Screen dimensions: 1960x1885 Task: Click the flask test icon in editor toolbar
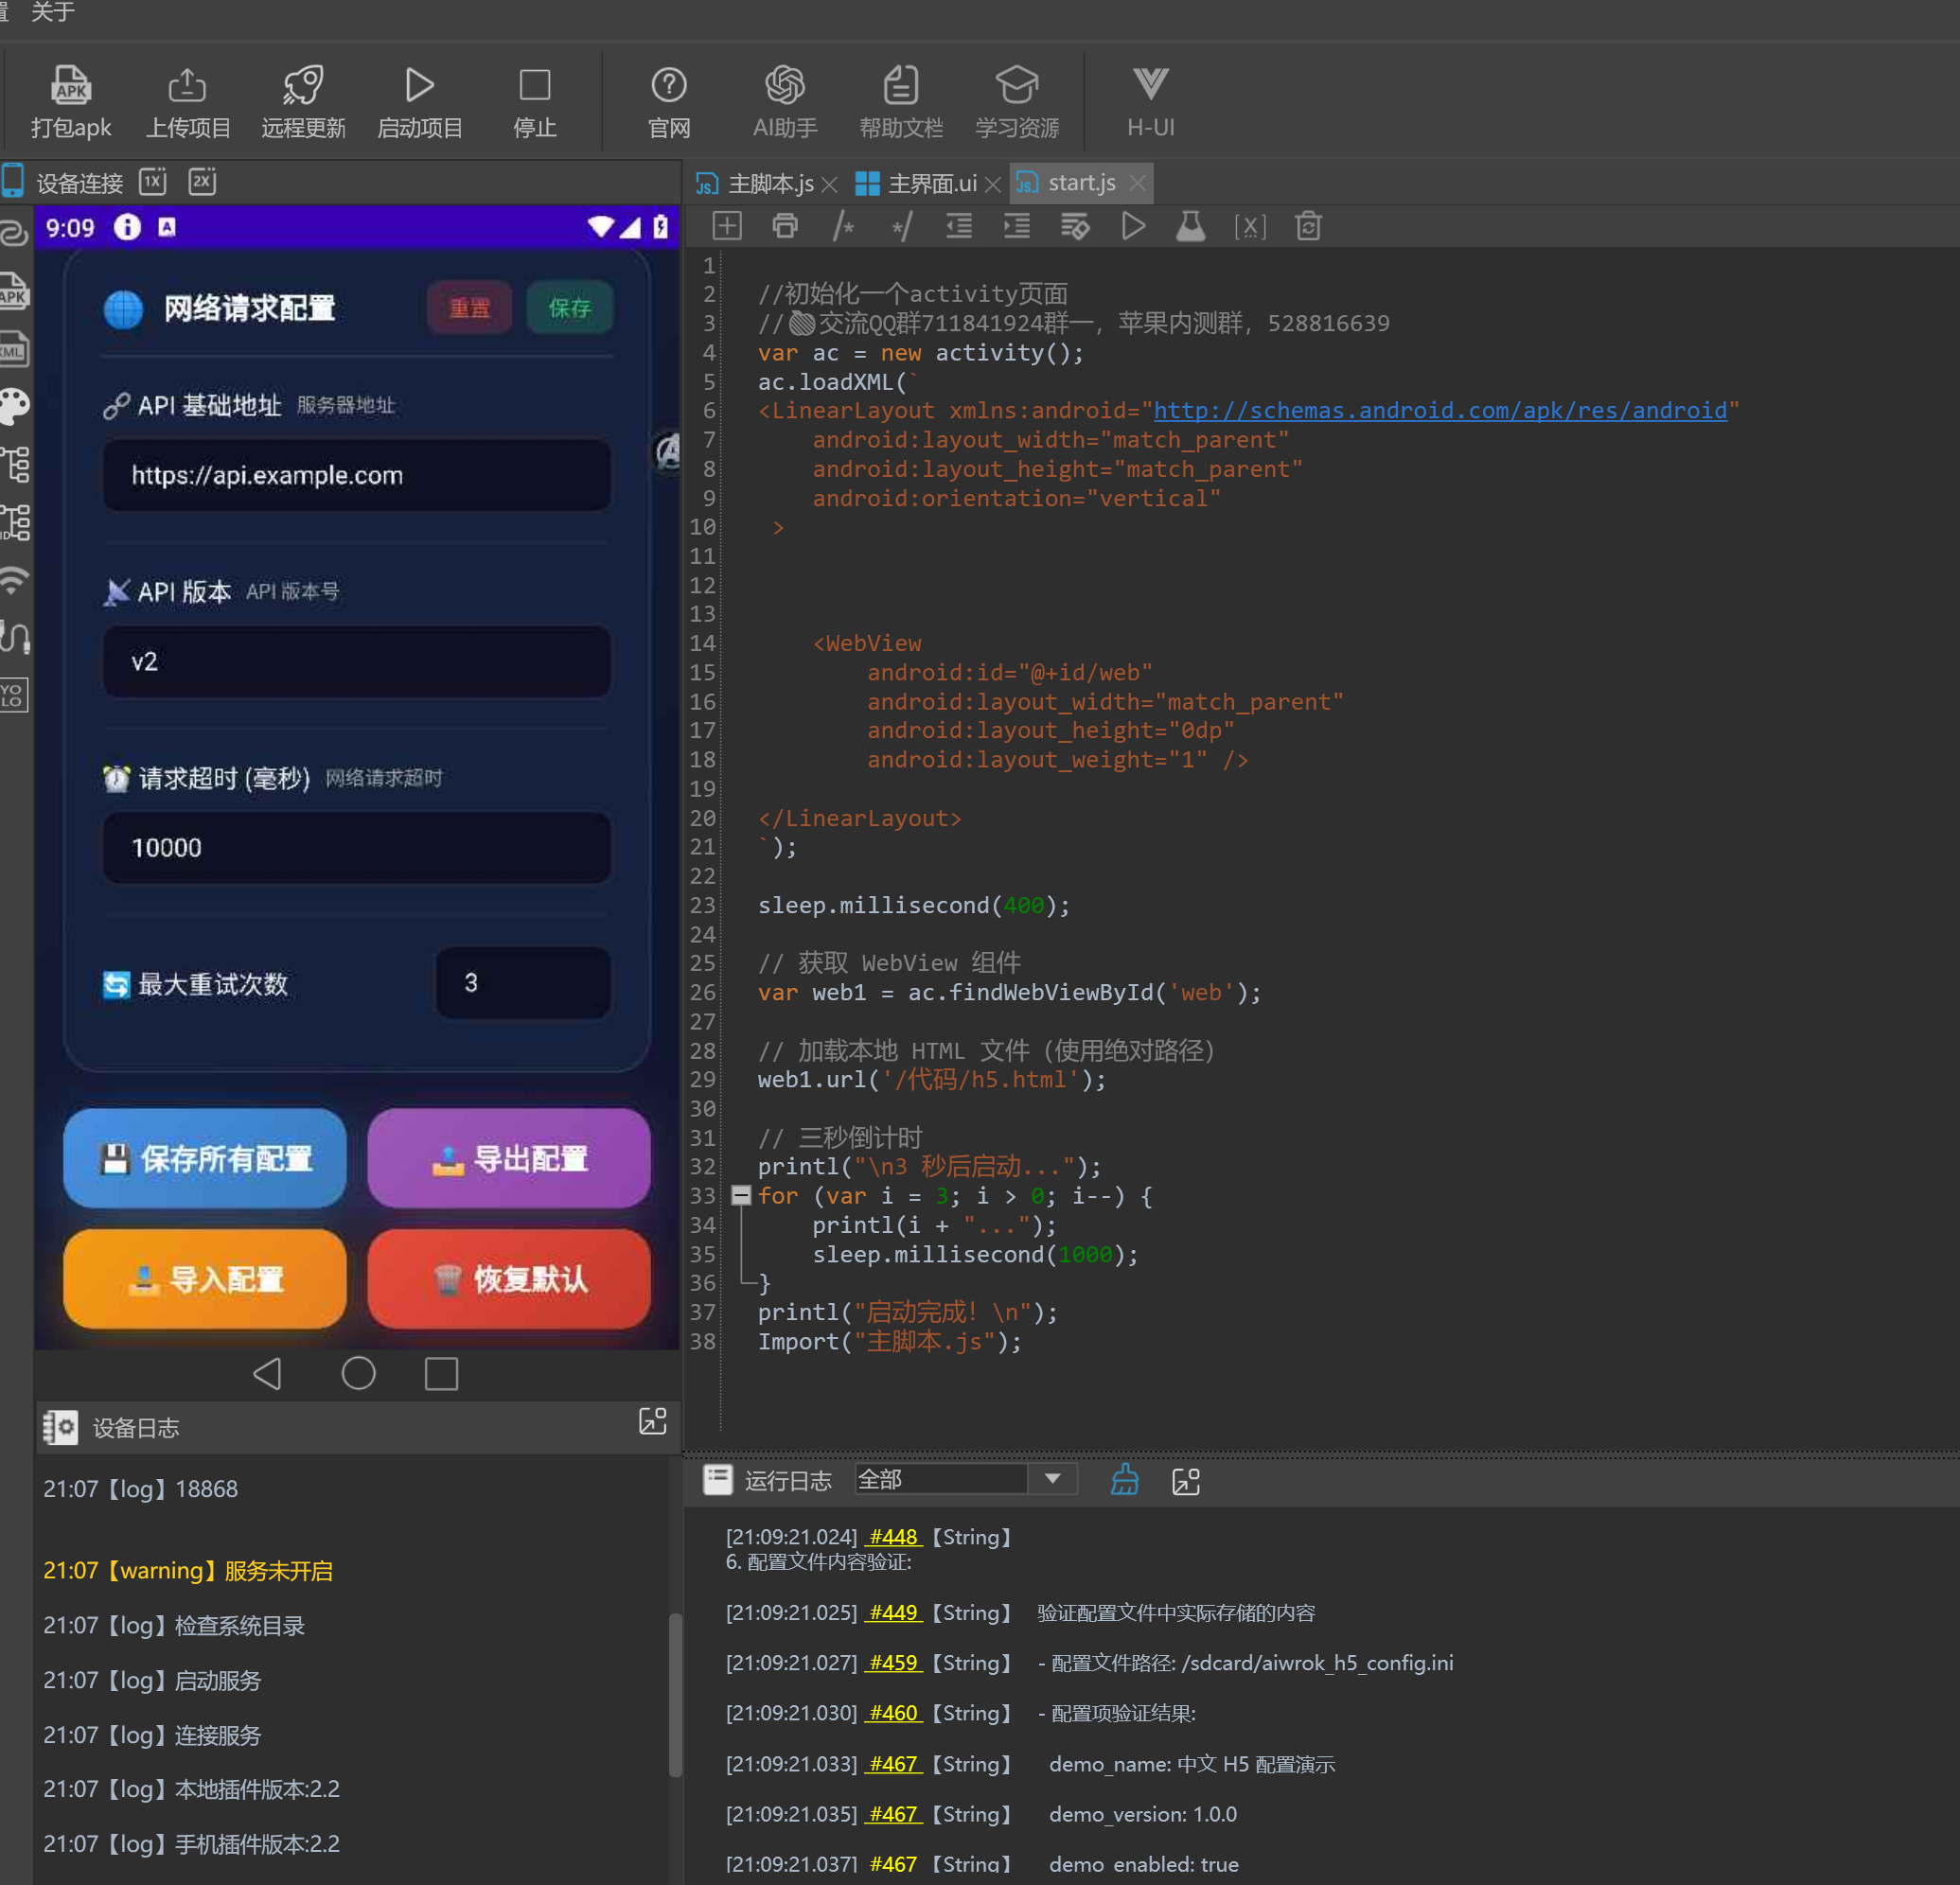pos(1190,226)
